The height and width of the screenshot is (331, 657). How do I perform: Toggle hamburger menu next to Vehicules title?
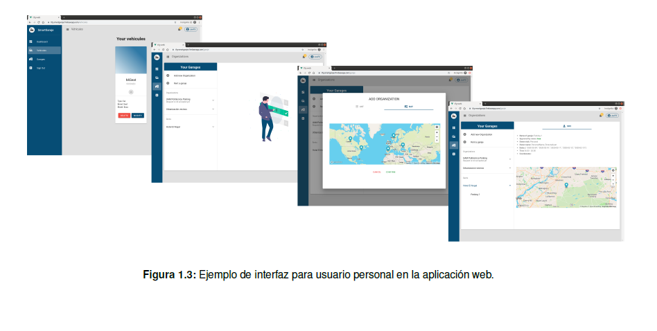[67, 29]
